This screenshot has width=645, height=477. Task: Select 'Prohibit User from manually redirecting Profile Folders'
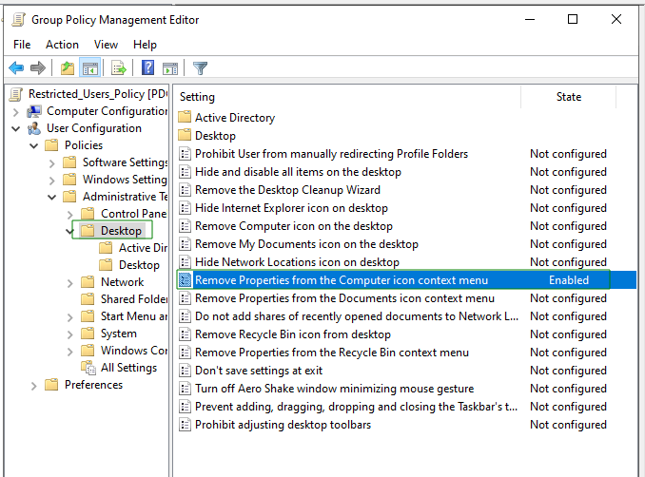coord(332,154)
